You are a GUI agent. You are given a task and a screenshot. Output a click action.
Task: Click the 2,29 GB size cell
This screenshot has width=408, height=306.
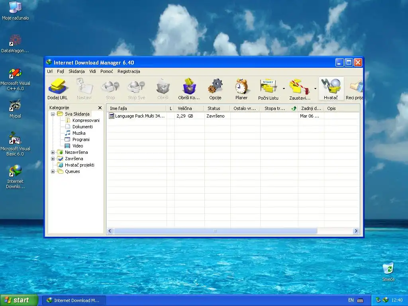185,116
